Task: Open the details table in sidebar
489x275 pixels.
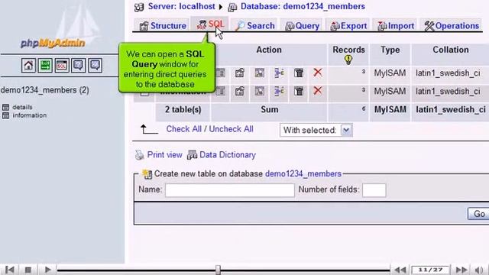Action: (x=22, y=107)
